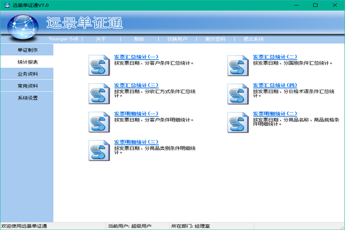Image resolution: width=345 pixels, height=230 pixels.
Task: Click the 发票汇总统计(三) report icon
Action: pyautogui.click(x=99, y=94)
